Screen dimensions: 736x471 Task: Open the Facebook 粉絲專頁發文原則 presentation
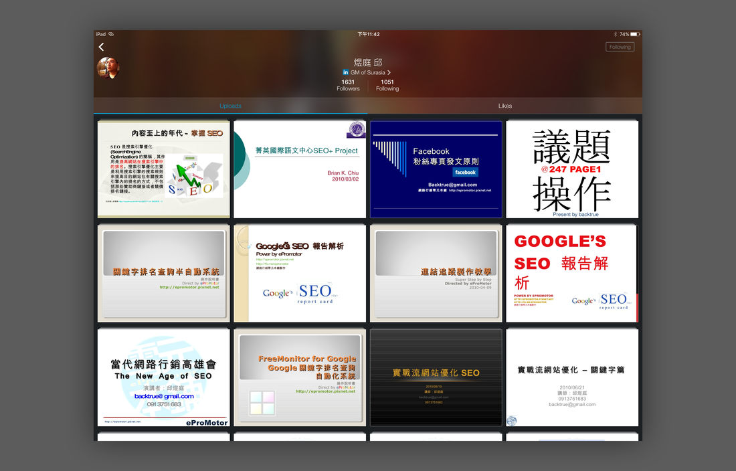[x=436, y=169]
